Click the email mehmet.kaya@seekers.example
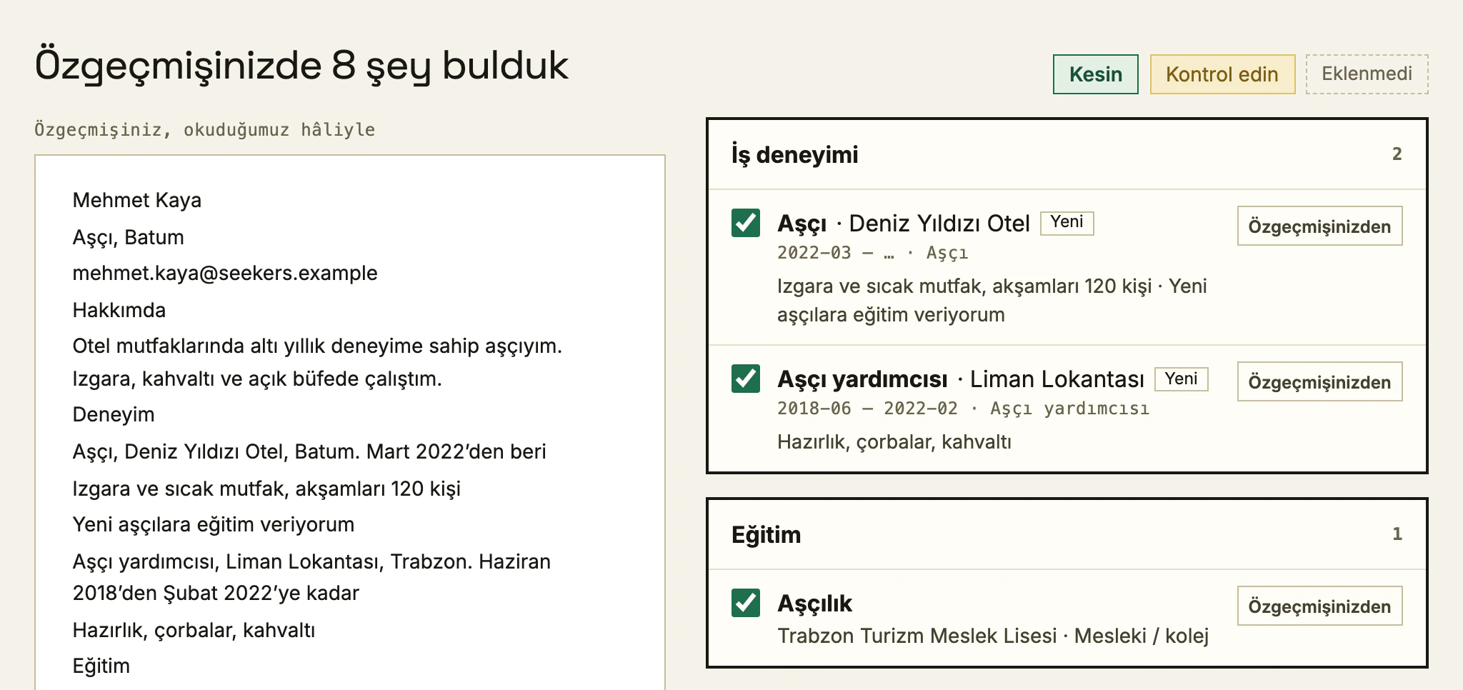Image resolution: width=1463 pixels, height=690 pixels. (225, 274)
